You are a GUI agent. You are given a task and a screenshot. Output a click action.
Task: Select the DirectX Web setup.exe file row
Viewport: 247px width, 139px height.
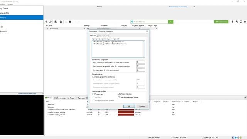pos(61,110)
